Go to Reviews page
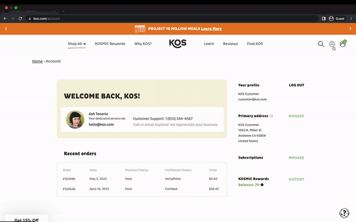The image size is (356, 222). pos(230,44)
